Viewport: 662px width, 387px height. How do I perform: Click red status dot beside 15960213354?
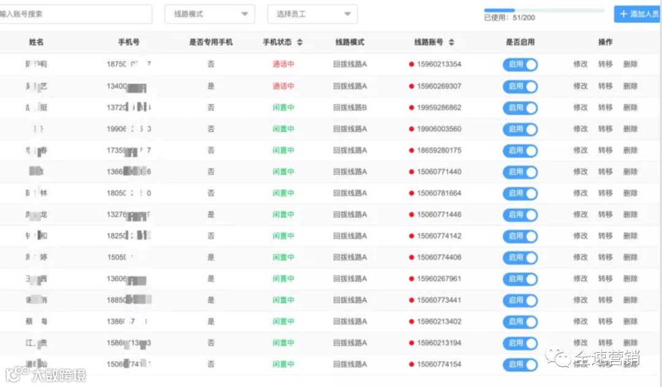pyautogui.click(x=411, y=64)
